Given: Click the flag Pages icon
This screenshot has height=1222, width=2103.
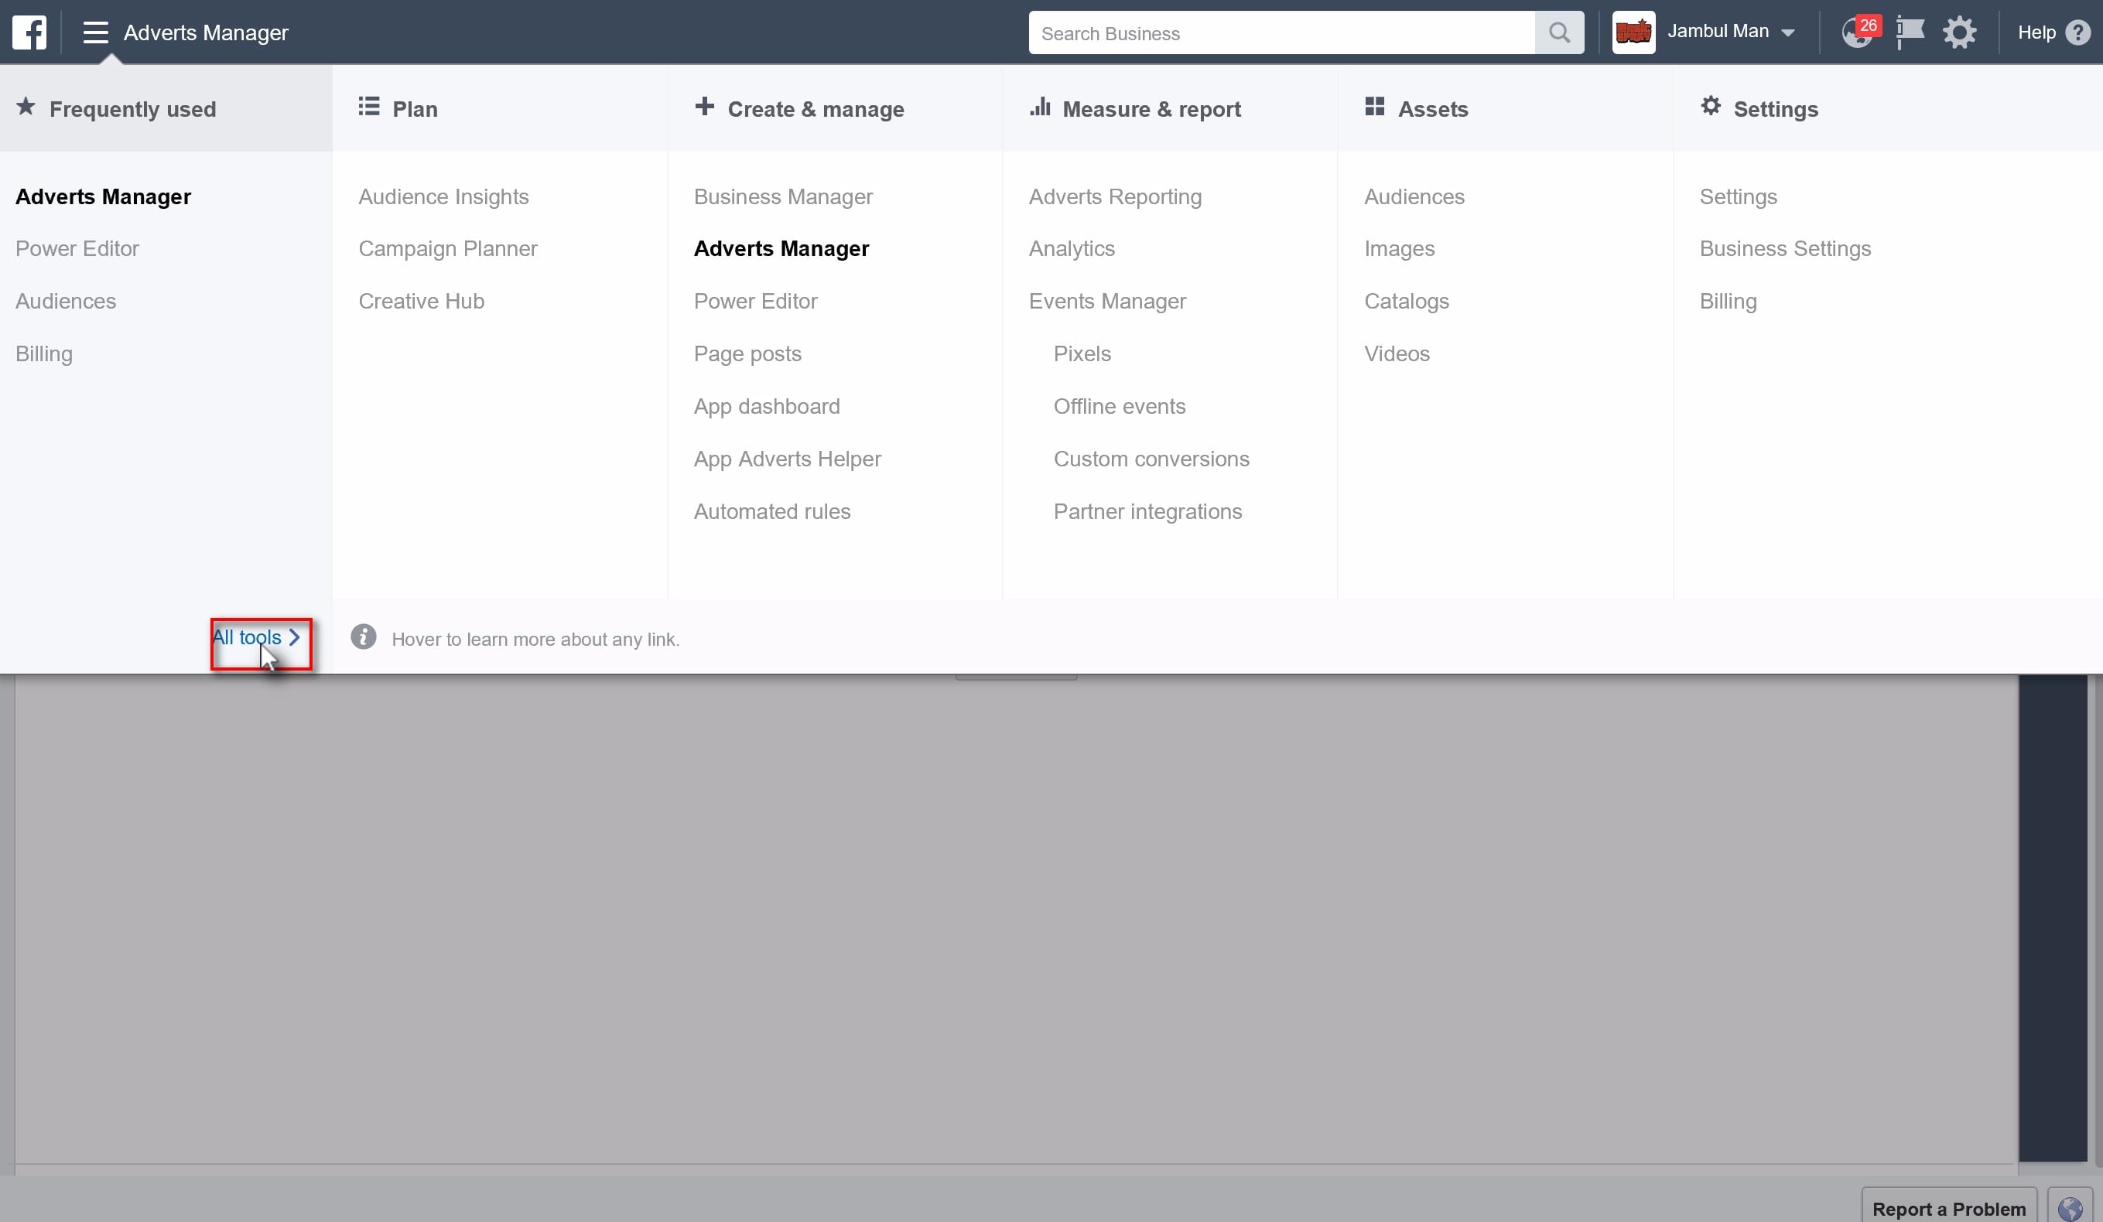Looking at the screenshot, I should click(1910, 32).
